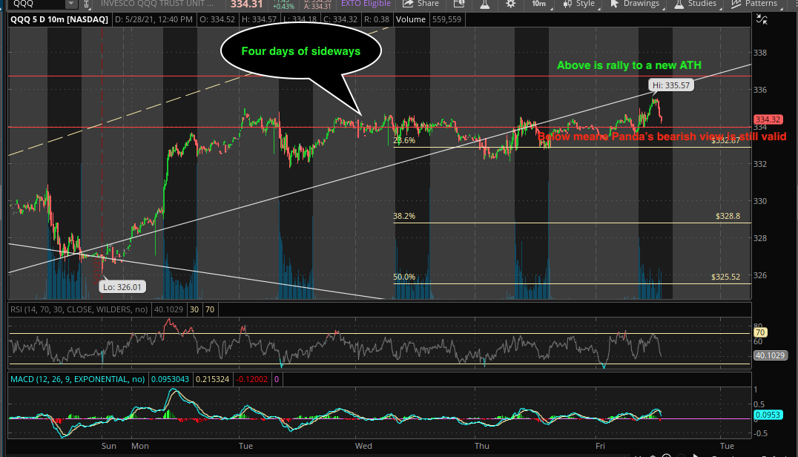This screenshot has height=457, width=798.
Task: Click the $328.8 Fibonacci price label
Action: coord(728,217)
